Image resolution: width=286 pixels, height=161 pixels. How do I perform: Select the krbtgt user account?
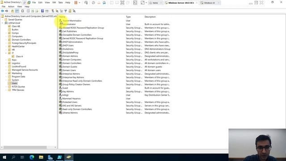tap(65, 95)
